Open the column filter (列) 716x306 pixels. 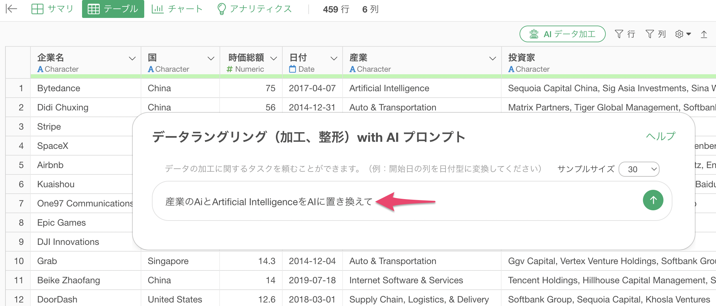coord(656,34)
